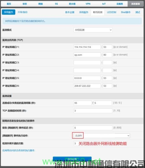The image size is (145, 168).
Task: Edit the IP address 5 field 8.8.8.8
Action: point(87,78)
